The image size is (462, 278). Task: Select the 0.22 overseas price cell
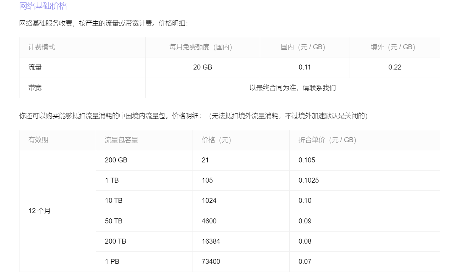395,67
